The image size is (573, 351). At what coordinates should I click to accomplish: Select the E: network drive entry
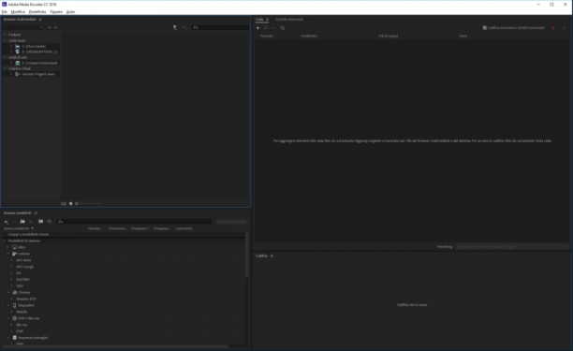tap(39, 64)
